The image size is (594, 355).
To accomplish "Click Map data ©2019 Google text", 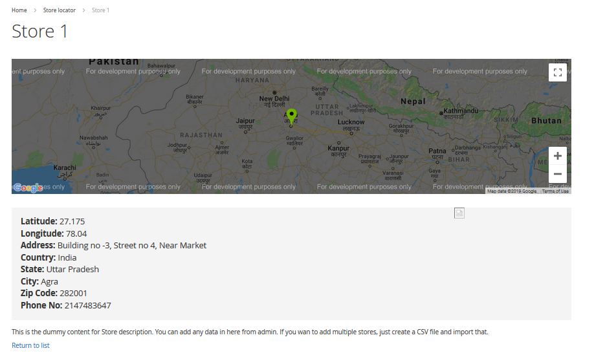I will point(512,191).
